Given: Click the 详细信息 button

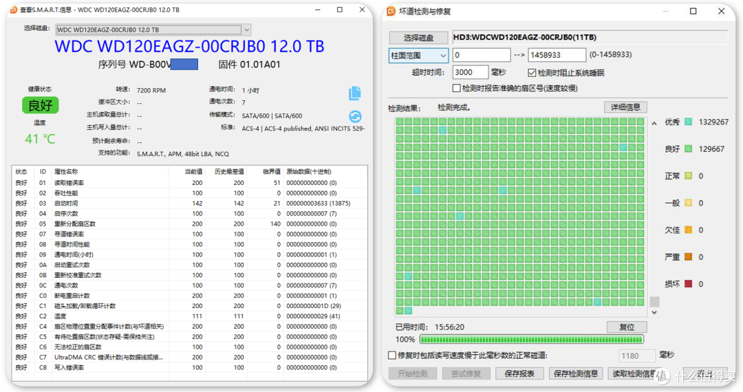Looking at the screenshot, I should point(625,107).
